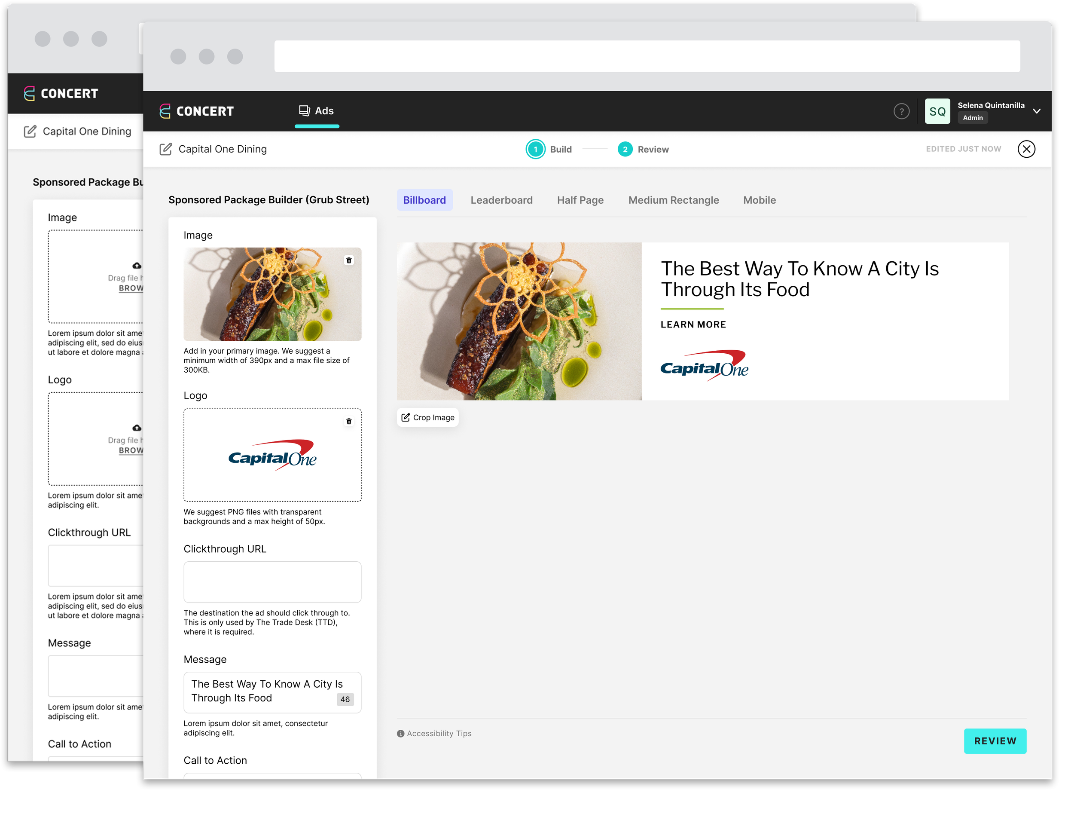Click the Message field in the back window
This screenshot has width=1074, height=817.
(x=96, y=676)
